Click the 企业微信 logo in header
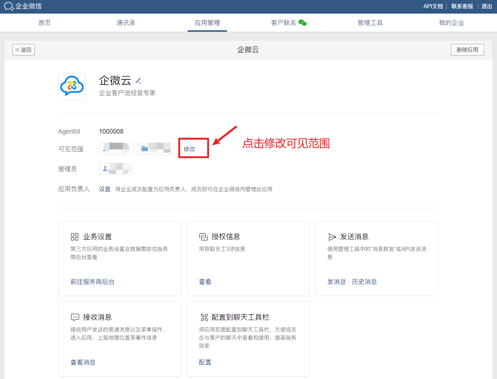Viewport: 497px width, 379px height. click(x=23, y=6)
